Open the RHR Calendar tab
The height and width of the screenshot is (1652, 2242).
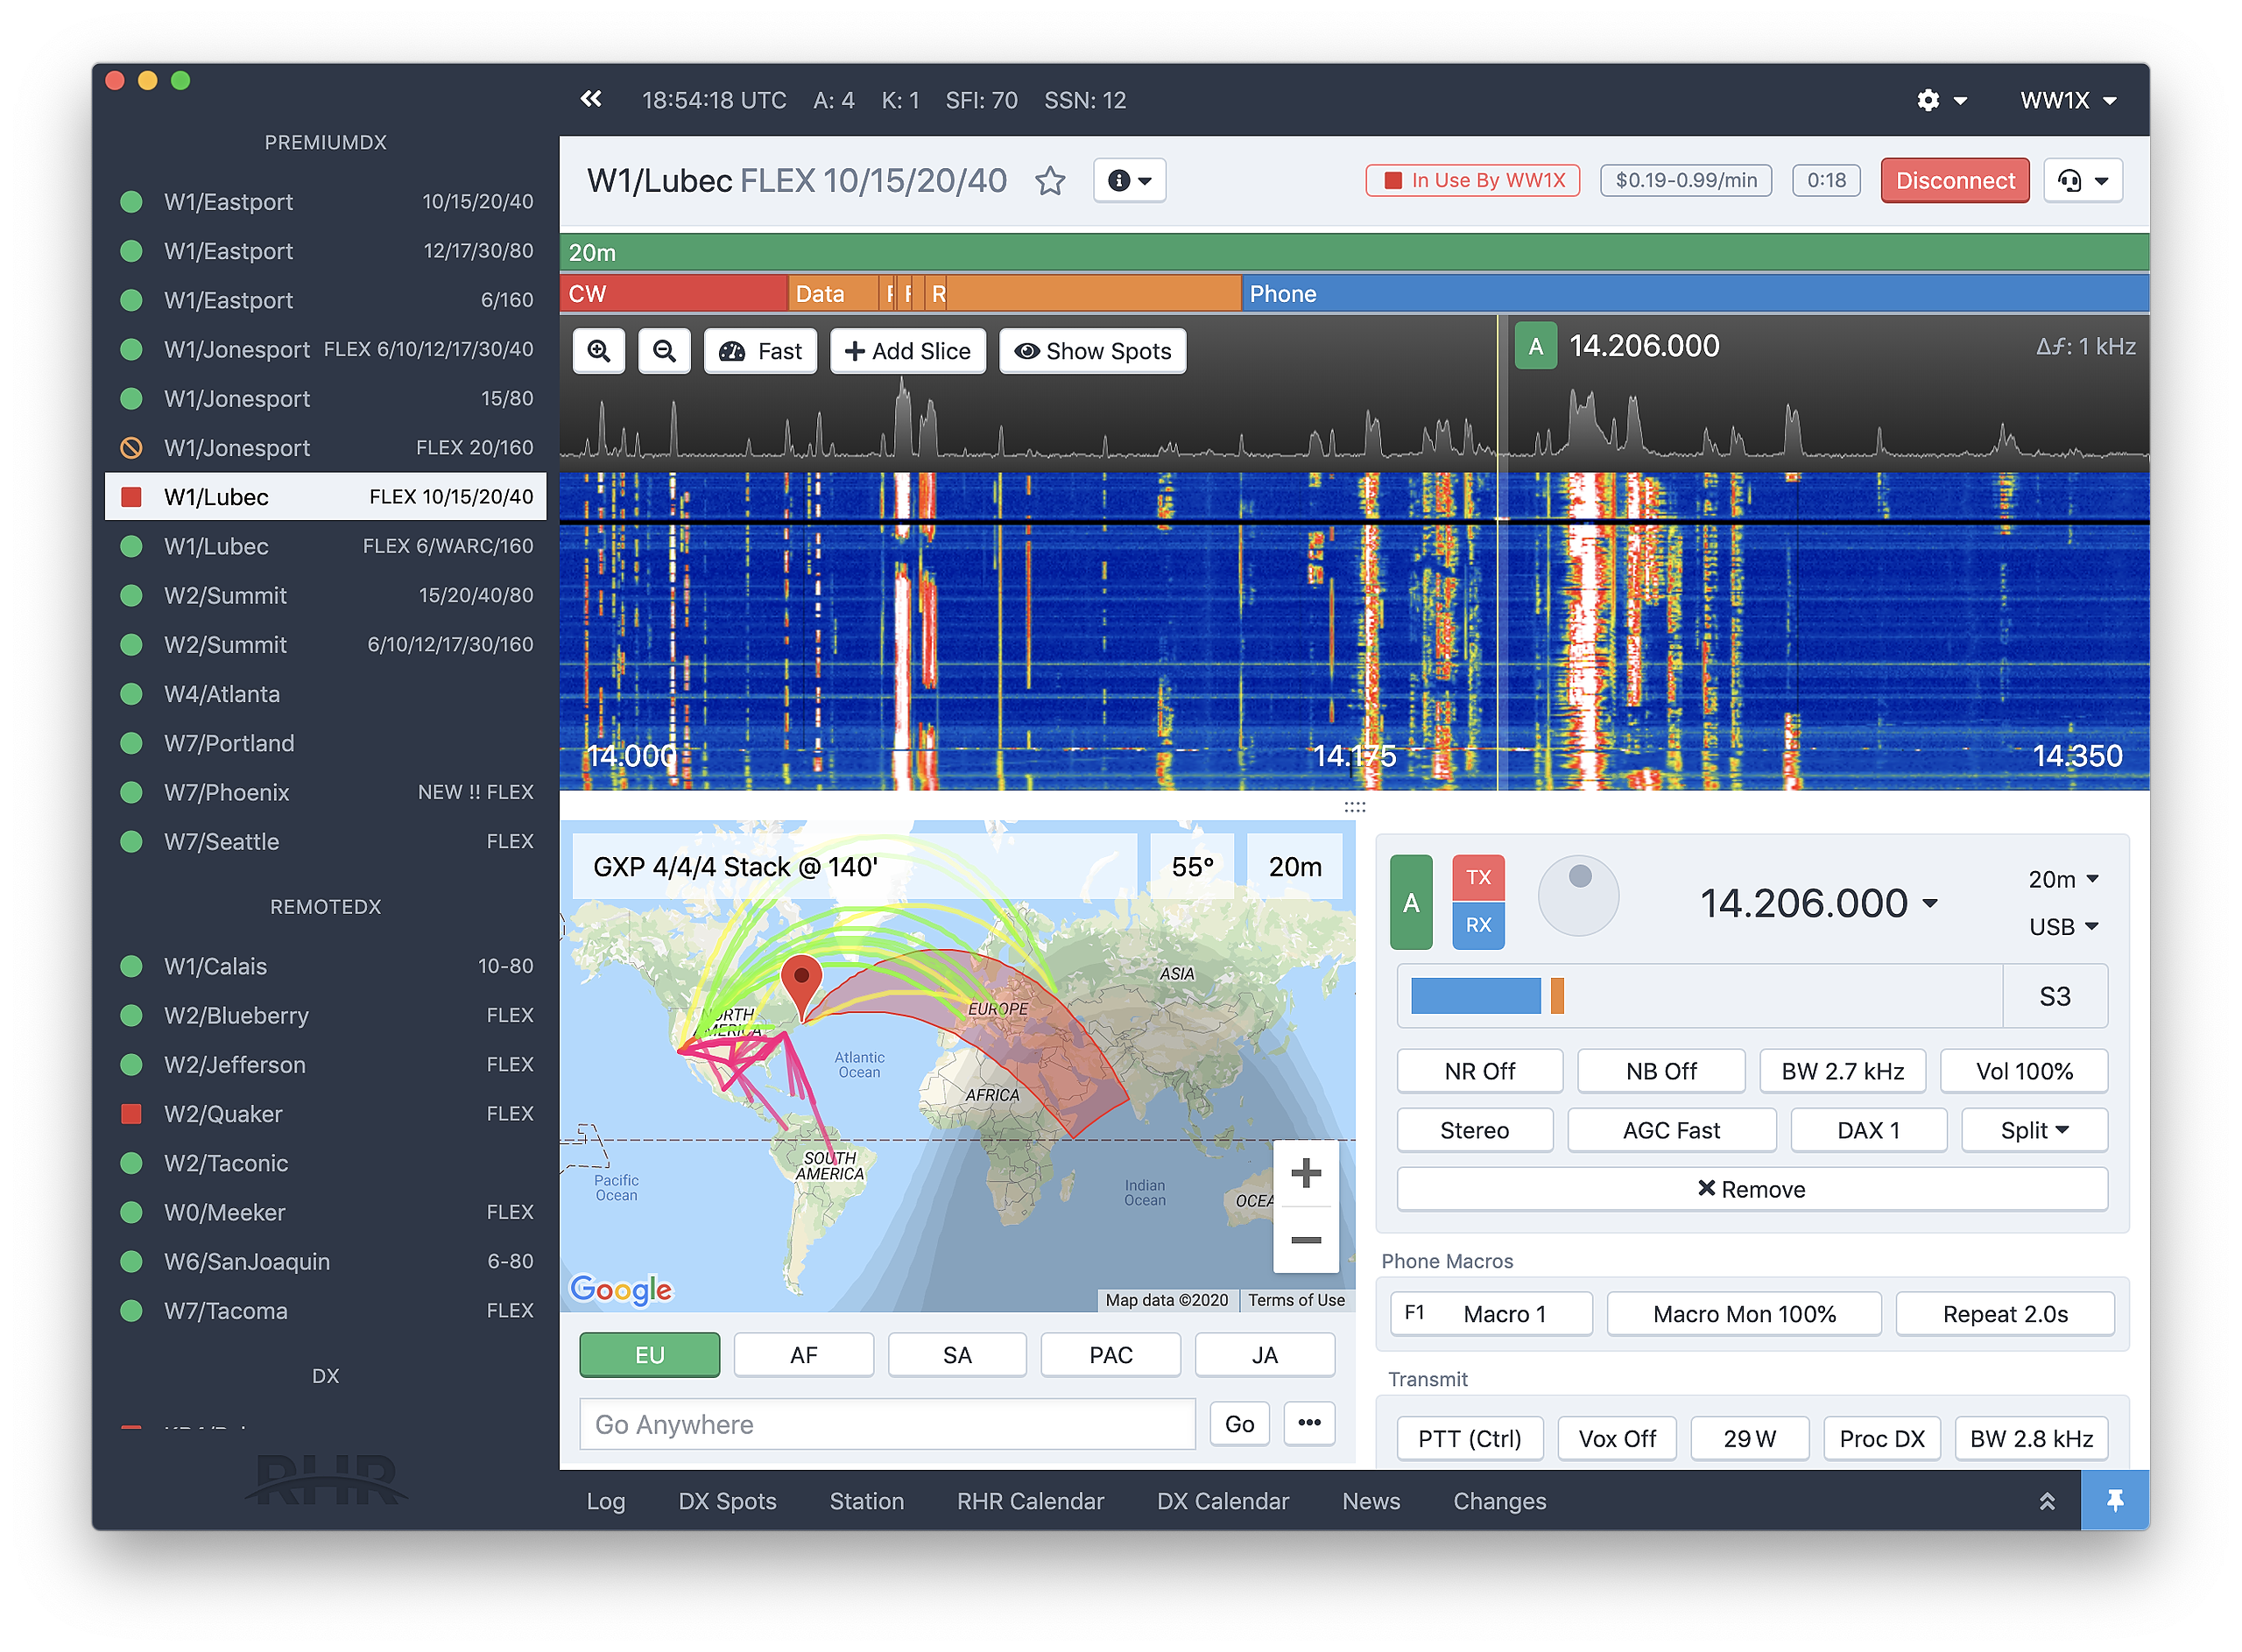1029,1501
